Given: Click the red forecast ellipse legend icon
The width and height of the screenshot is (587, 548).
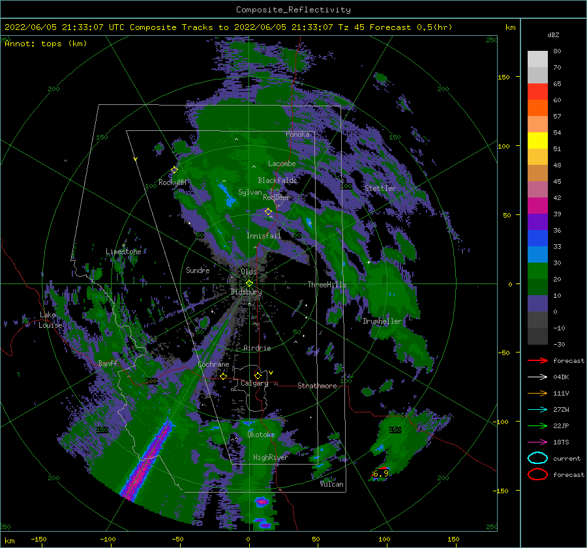Looking at the screenshot, I should (x=537, y=474).
